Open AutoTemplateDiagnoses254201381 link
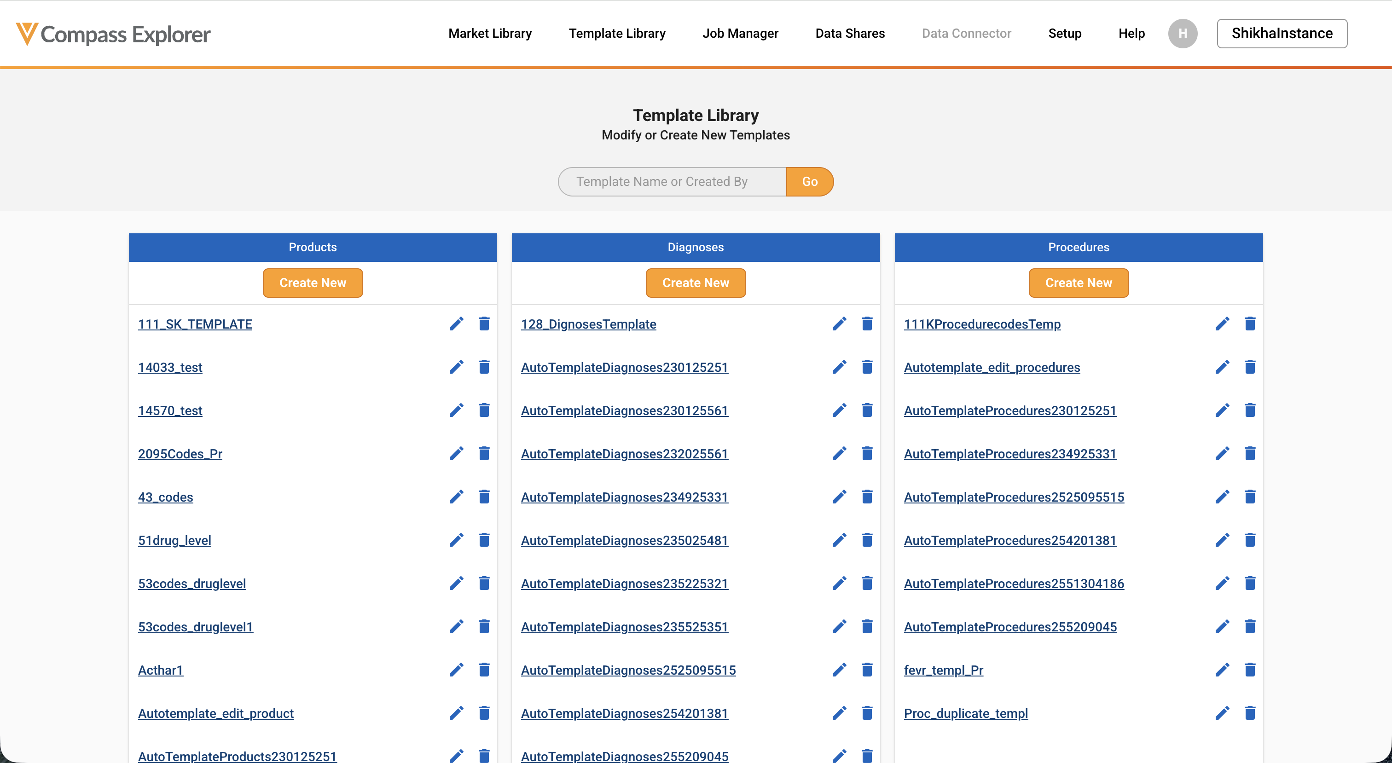The height and width of the screenshot is (763, 1392). [x=625, y=713]
